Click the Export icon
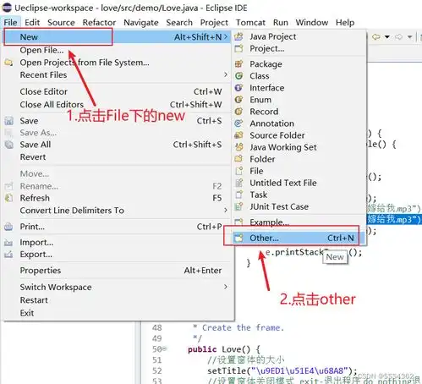 coord(8,255)
